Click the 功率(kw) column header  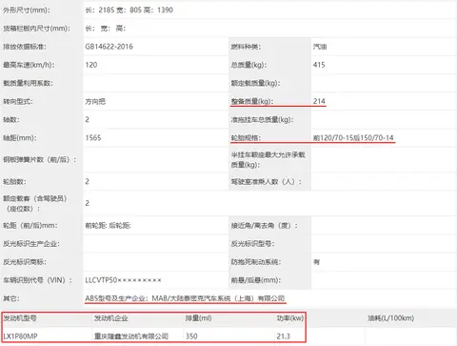[290, 318]
